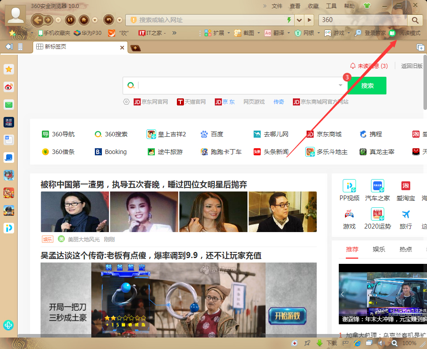
Task: Adjust the 100% page zoom control
Action: point(409,343)
